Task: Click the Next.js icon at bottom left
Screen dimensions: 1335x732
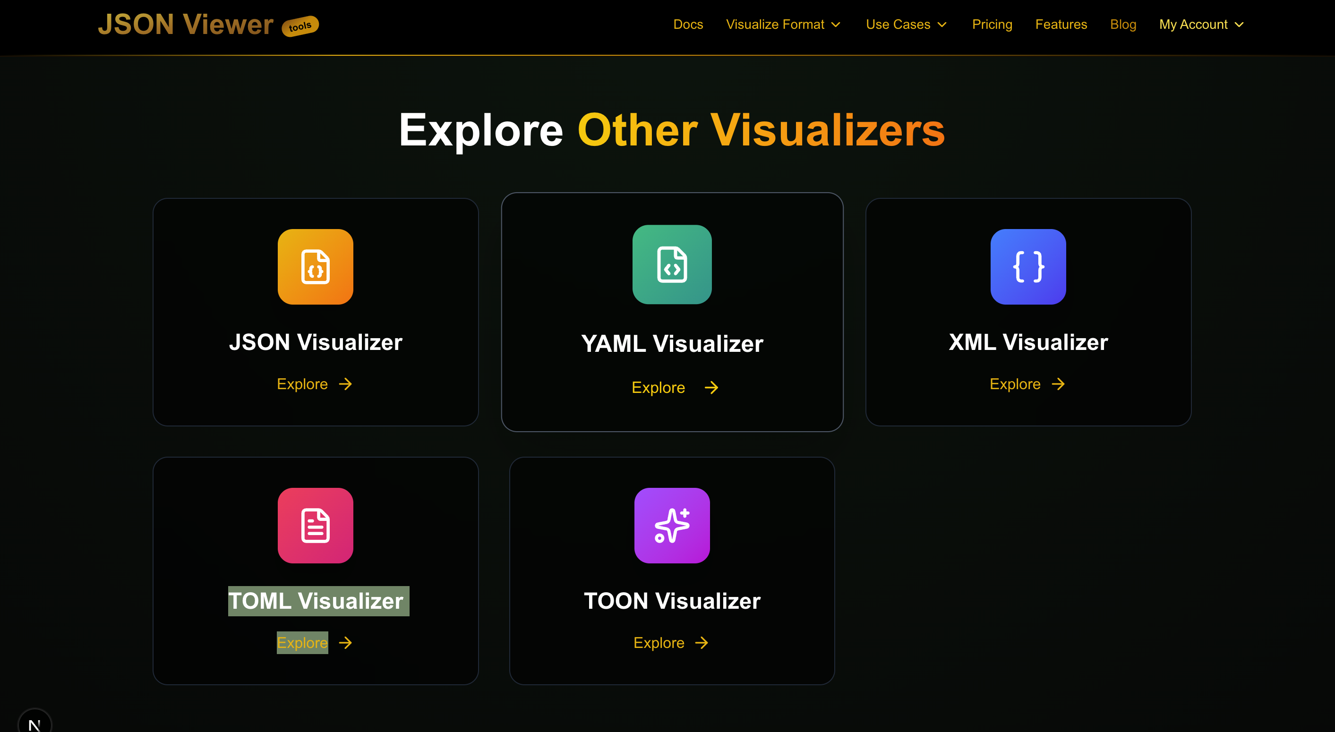Action: (35, 723)
